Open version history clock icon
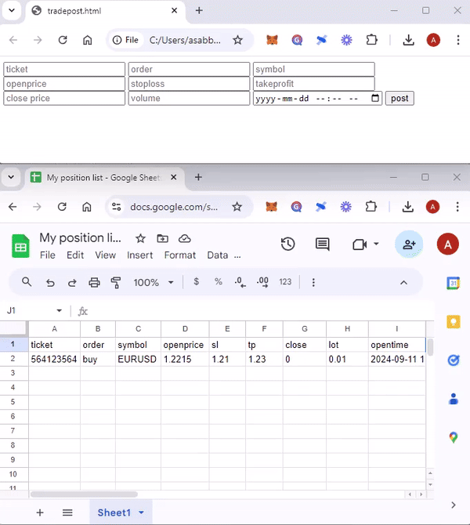Image resolution: width=470 pixels, height=525 pixels. [x=288, y=244]
